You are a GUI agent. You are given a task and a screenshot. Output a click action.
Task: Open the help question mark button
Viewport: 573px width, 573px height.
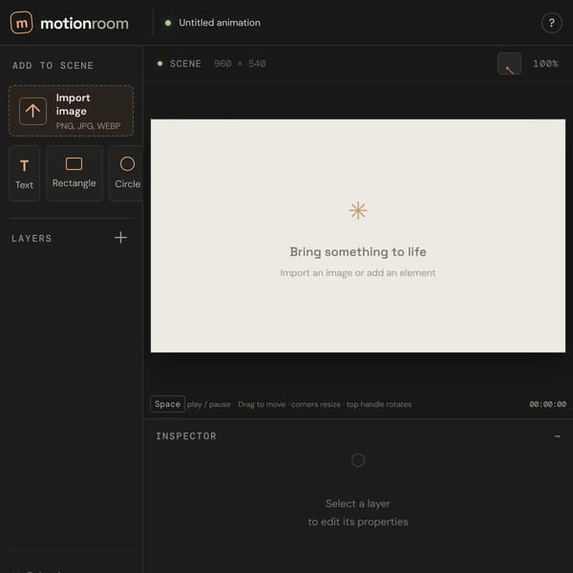coord(551,23)
